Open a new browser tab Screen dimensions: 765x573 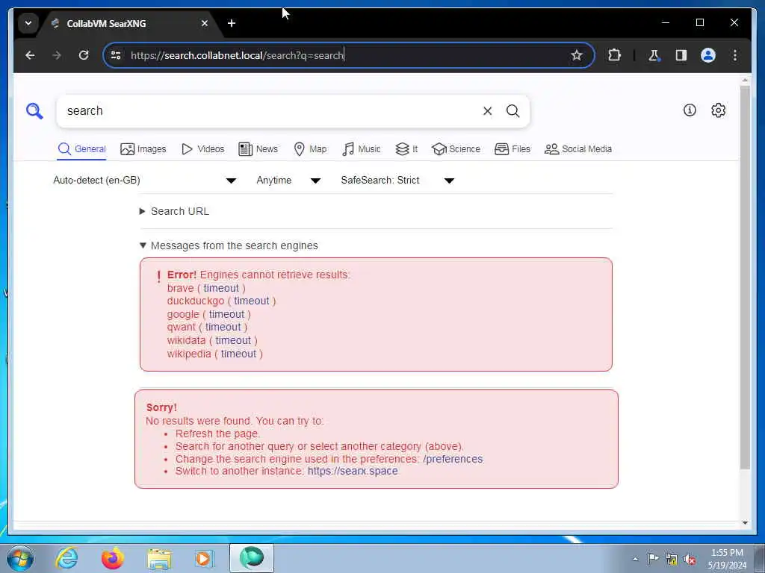(x=232, y=23)
